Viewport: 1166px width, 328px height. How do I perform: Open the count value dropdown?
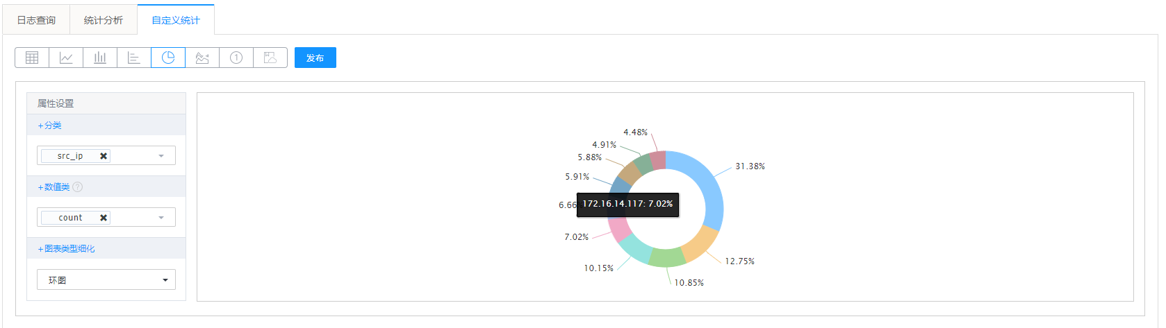161,218
